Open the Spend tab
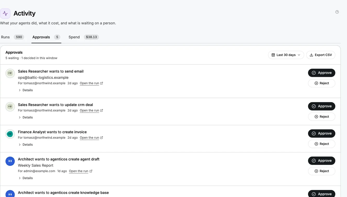This screenshot has height=197, width=347. pos(84,37)
